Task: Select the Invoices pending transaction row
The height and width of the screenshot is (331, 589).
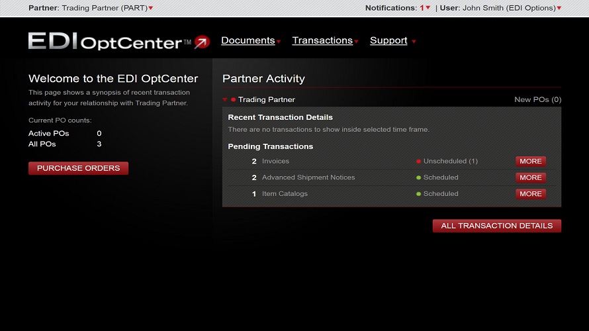Action: 275,162
